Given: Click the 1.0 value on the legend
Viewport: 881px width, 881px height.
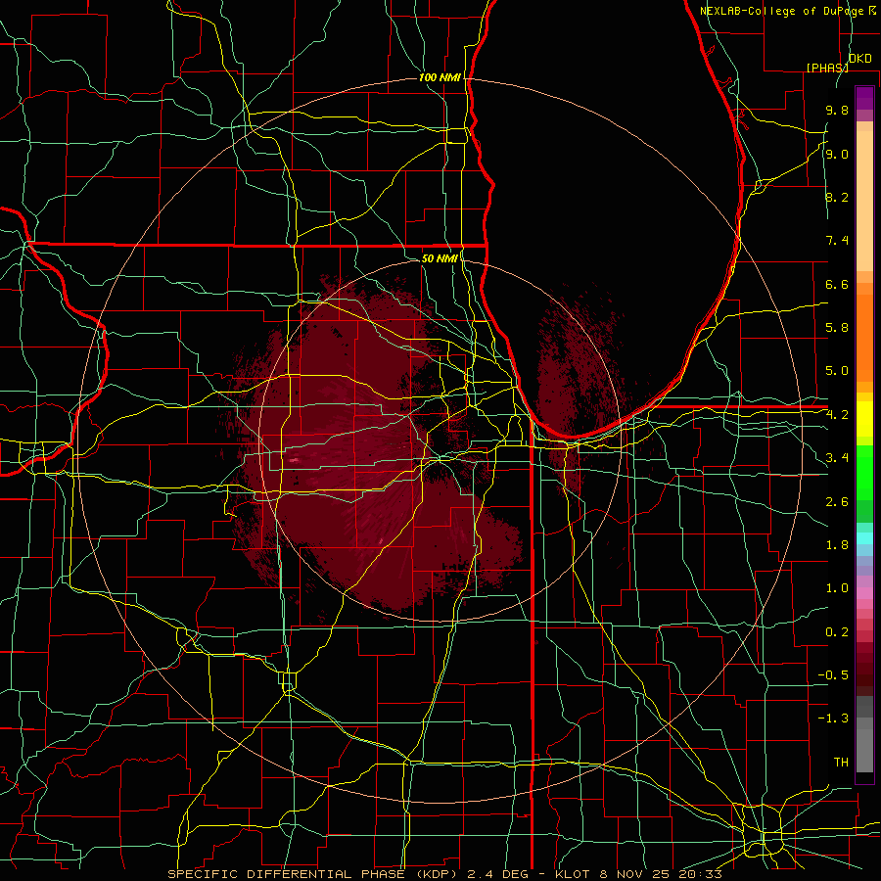Looking at the screenshot, I should (x=837, y=588).
